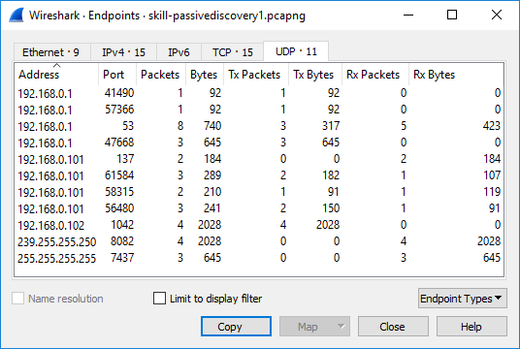Select the IPv6 tab
The image size is (520, 349).
click(179, 52)
